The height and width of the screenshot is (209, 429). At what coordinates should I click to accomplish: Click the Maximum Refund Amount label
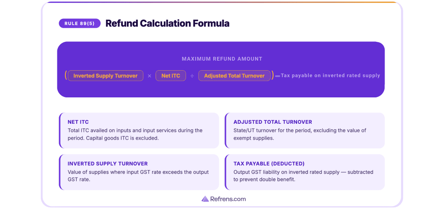click(x=222, y=59)
